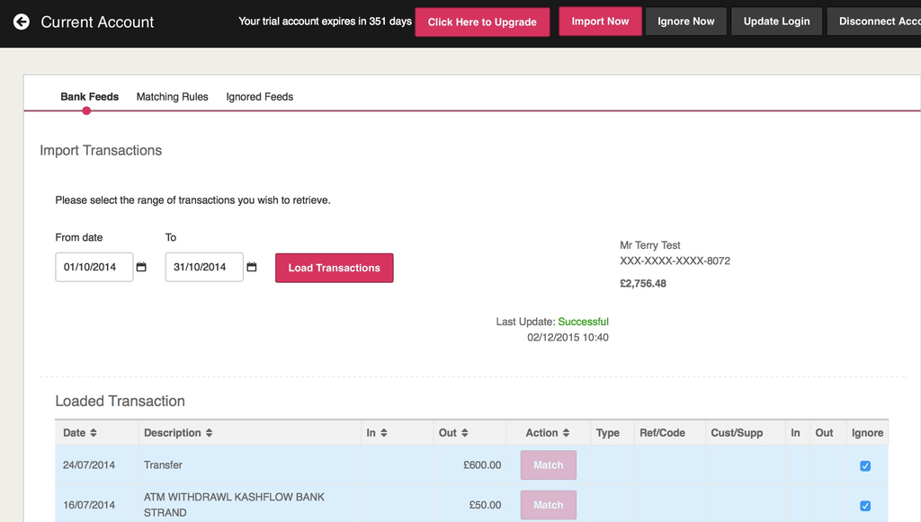Sort by the In column arrows

click(x=383, y=433)
